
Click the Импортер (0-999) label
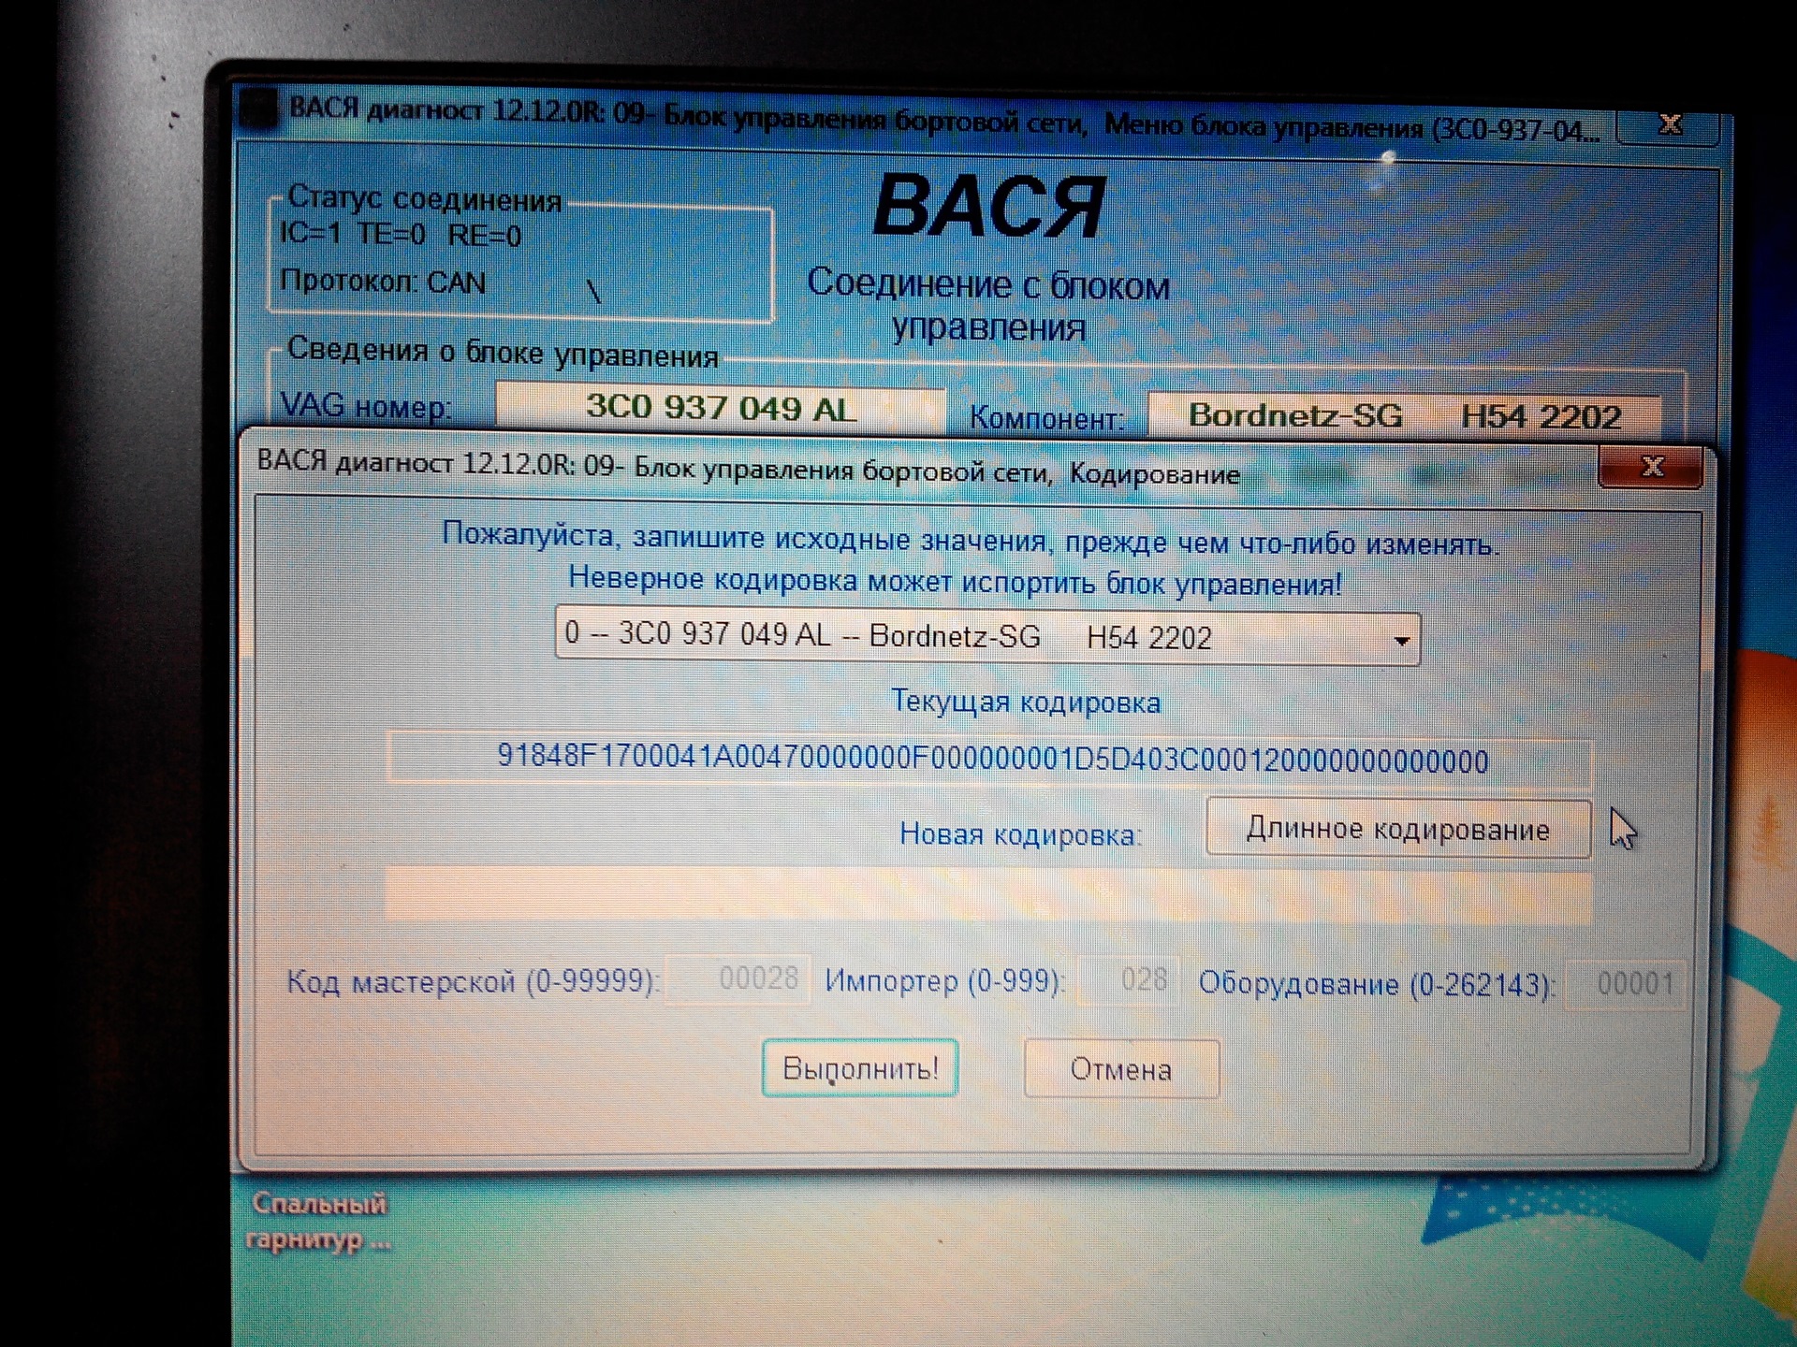[944, 981]
